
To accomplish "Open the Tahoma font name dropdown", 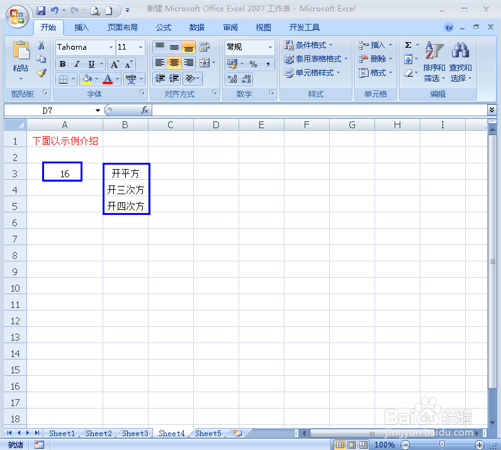I will pyautogui.click(x=111, y=47).
